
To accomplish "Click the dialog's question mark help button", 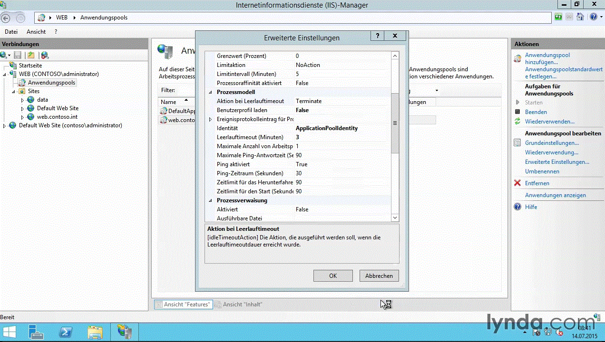I will [x=377, y=36].
